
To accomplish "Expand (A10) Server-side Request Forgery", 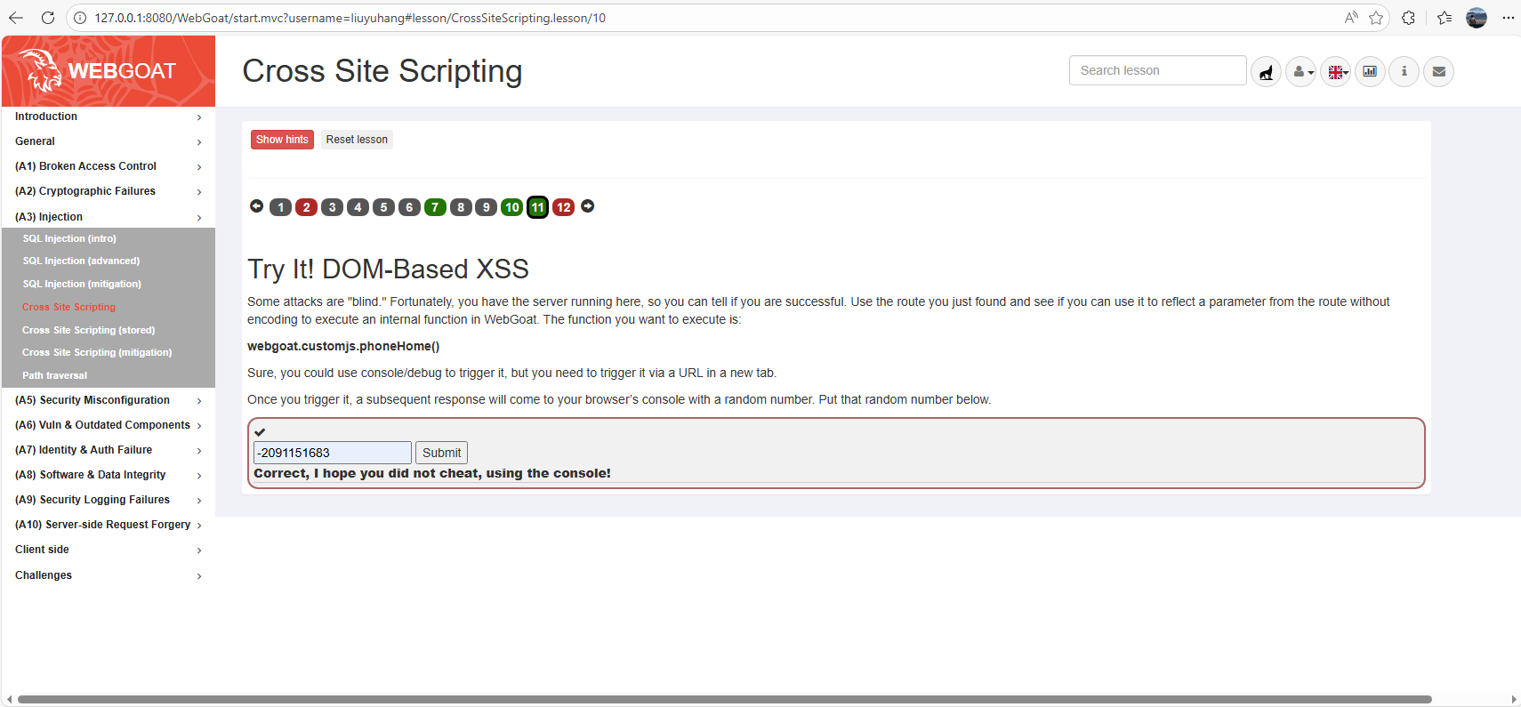I will coord(109,525).
